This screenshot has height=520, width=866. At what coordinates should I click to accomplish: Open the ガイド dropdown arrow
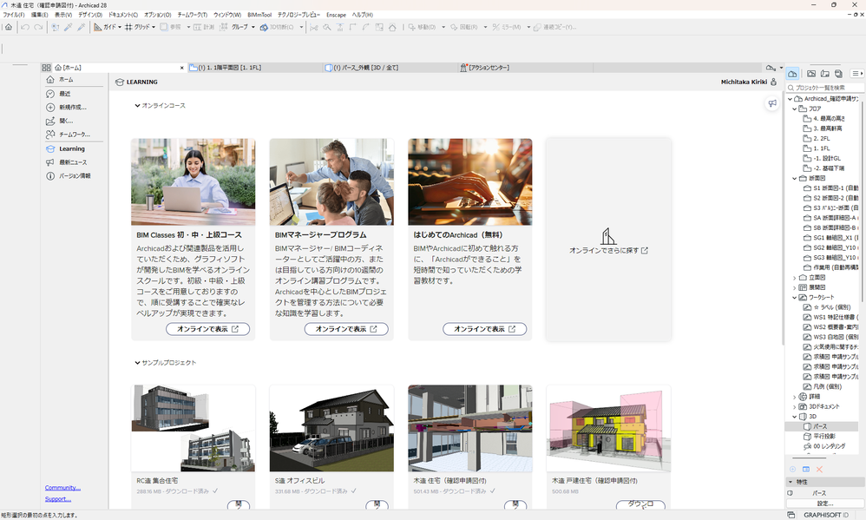120,27
